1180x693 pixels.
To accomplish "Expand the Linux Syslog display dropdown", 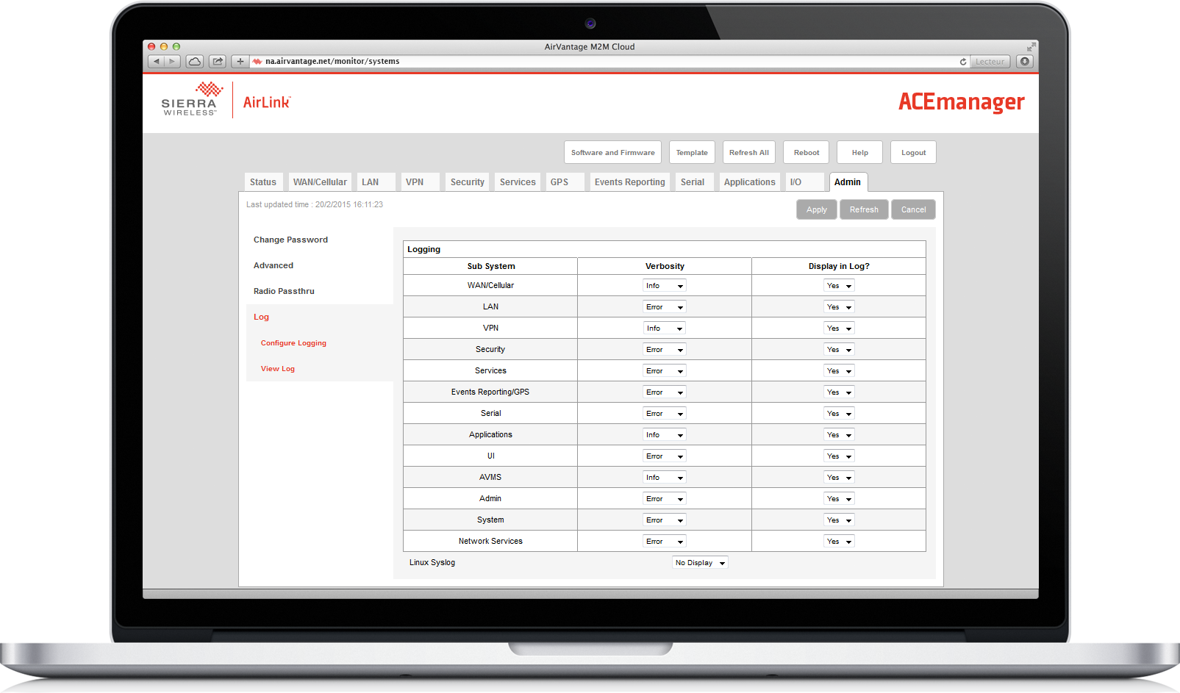I will (700, 563).
